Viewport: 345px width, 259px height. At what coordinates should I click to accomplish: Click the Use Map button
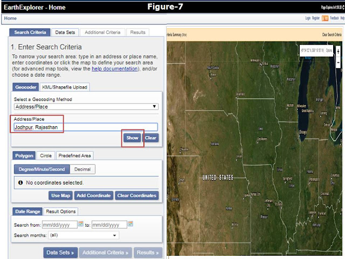coord(60,195)
